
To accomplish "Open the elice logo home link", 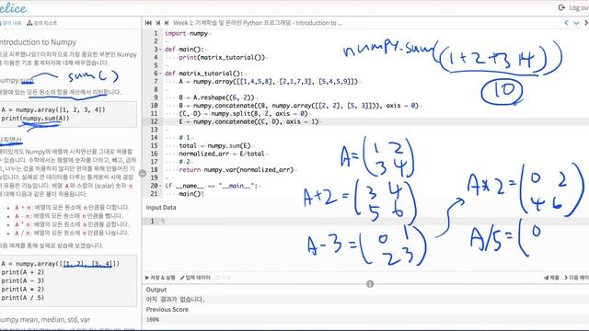I will pos(13,8).
